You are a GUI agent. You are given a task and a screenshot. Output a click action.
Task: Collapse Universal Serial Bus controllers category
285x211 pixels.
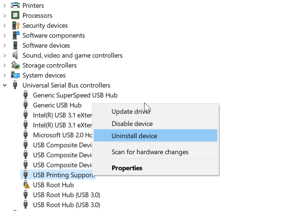point(5,85)
